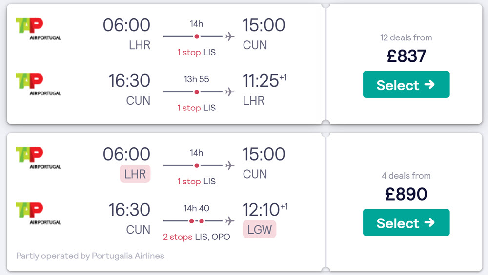Click TAP logo on the 2-stop return flight
488x275 pixels.
38,214
